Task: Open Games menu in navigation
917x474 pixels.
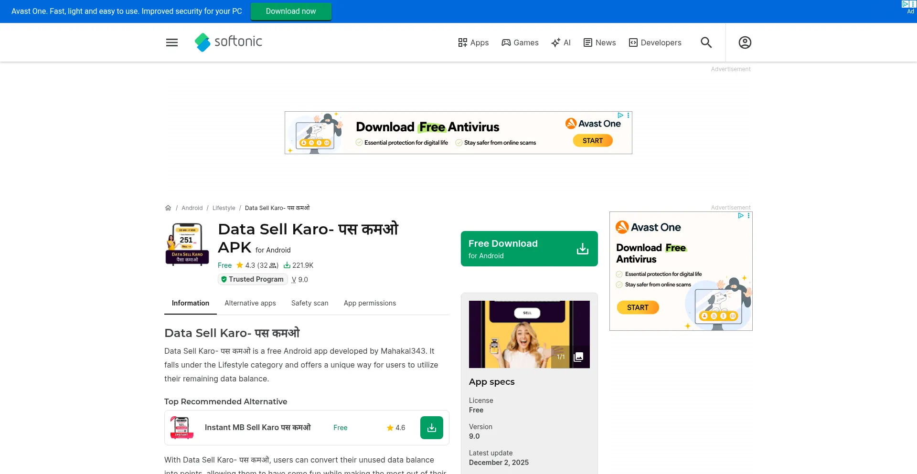Action: tap(520, 42)
